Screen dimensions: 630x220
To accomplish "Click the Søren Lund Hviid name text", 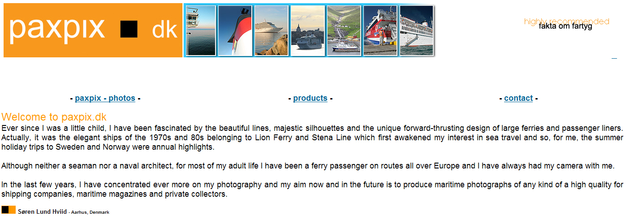I will (x=42, y=212).
